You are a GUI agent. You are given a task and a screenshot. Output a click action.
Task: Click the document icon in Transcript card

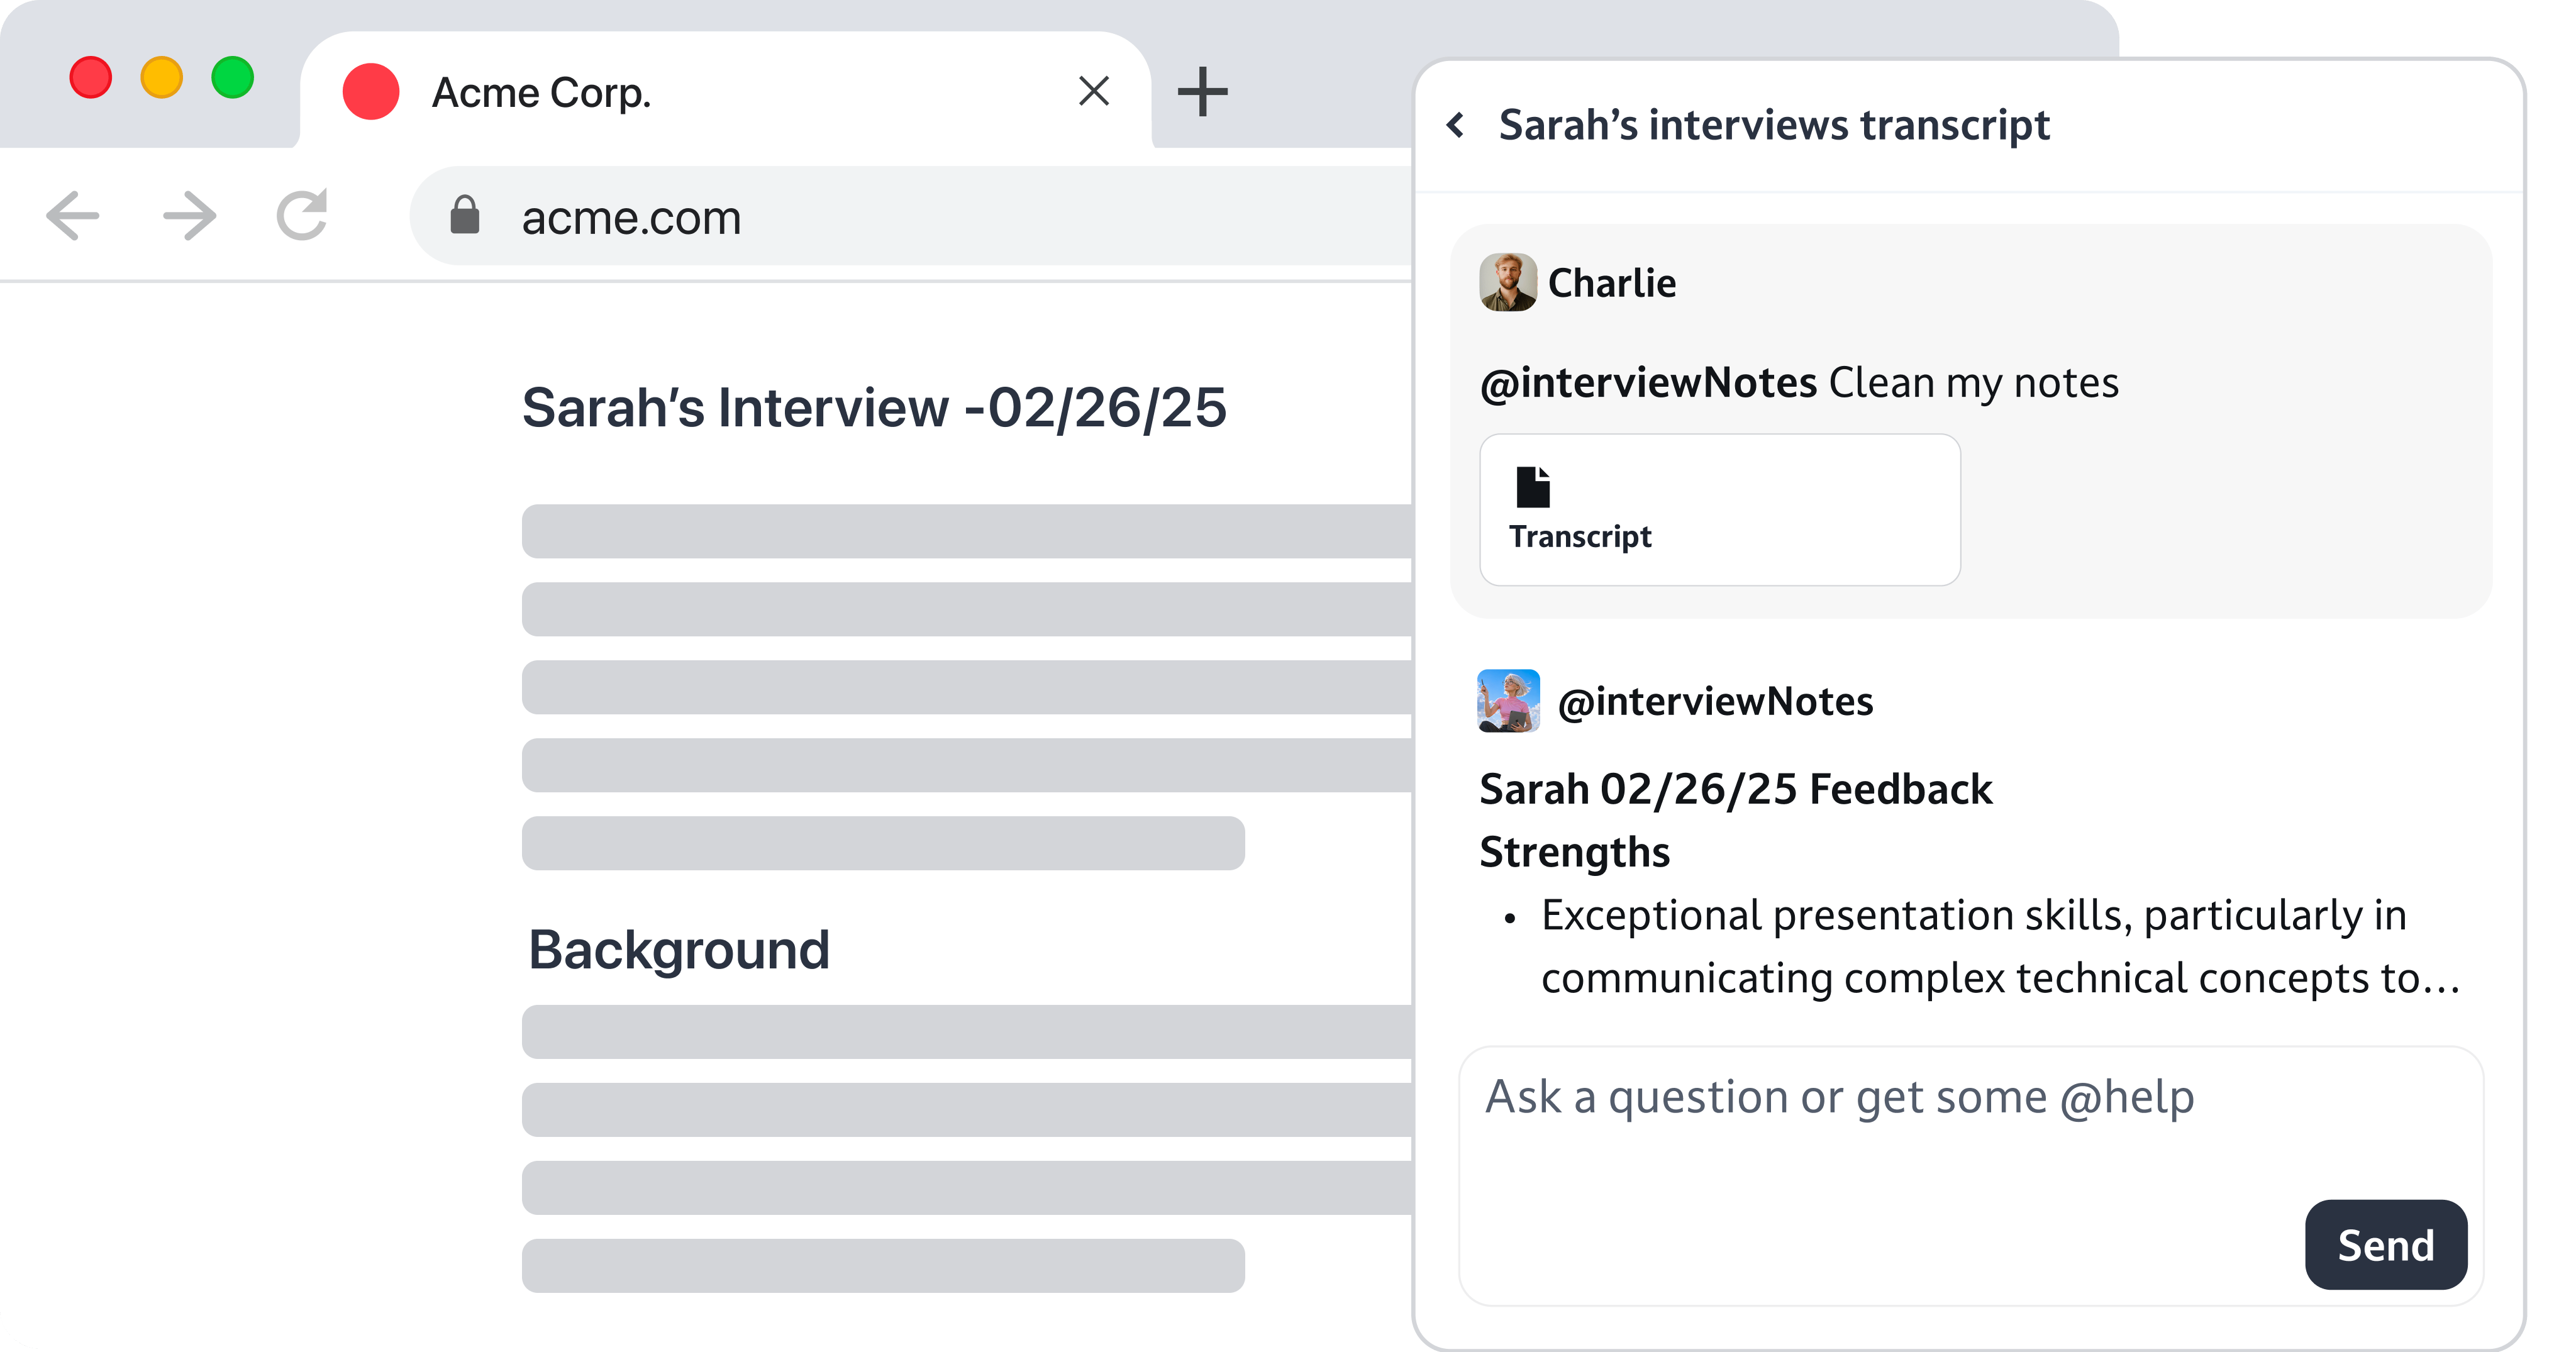coord(1533,487)
